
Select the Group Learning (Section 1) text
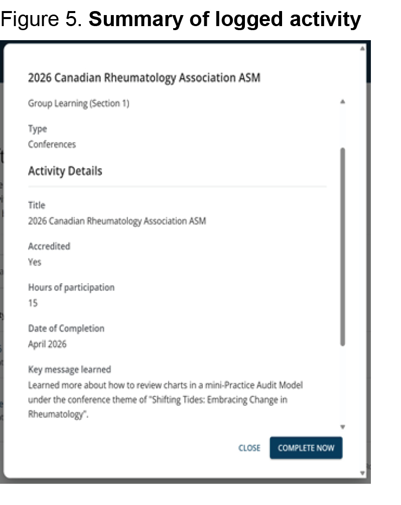79,103
